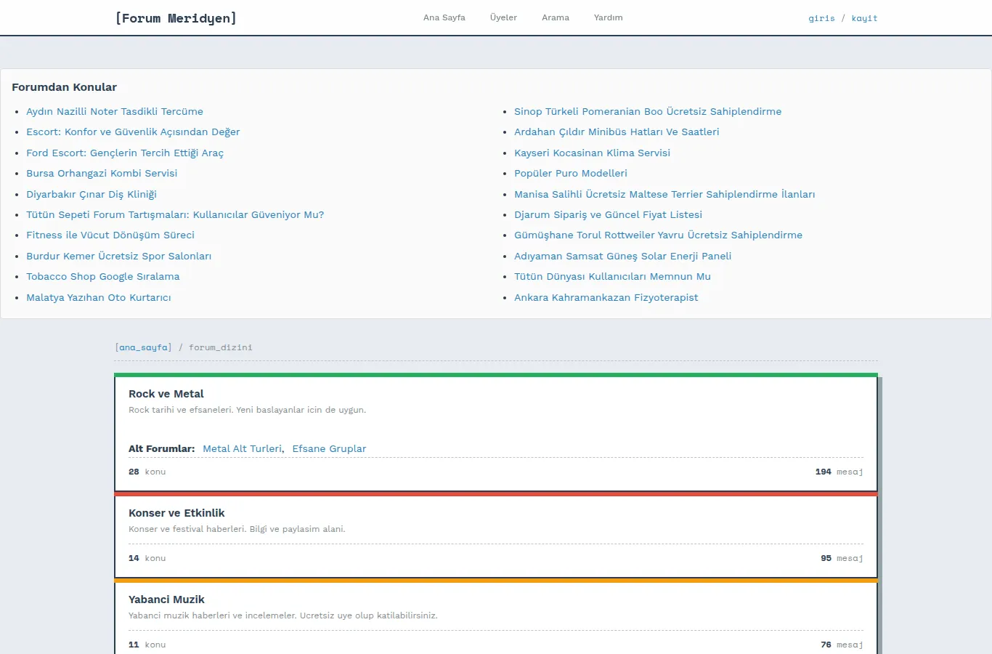Open Ford Escort: Gençlerin Tercih Ettiği Araç topic
The height and width of the screenshot is (654, 992).
tap(125, 153)
